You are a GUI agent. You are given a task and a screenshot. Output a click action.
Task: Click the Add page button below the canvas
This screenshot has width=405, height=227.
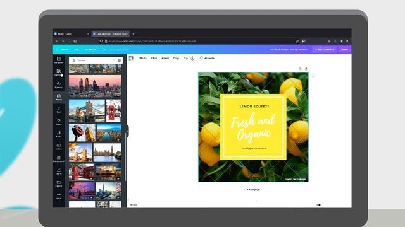click(x=253, y=190)
